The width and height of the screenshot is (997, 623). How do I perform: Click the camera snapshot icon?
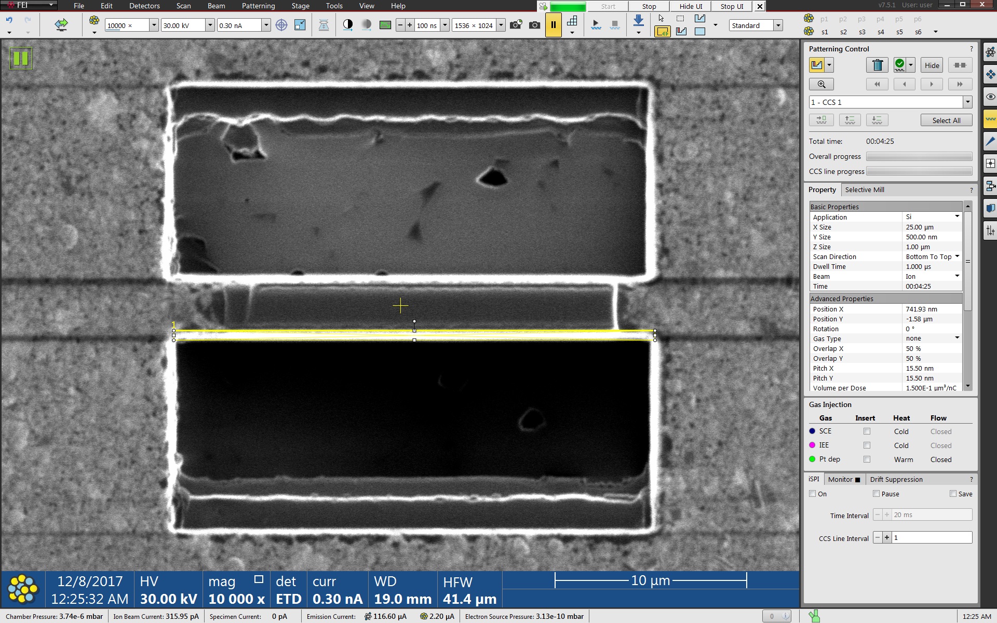[x=534, y=25]
